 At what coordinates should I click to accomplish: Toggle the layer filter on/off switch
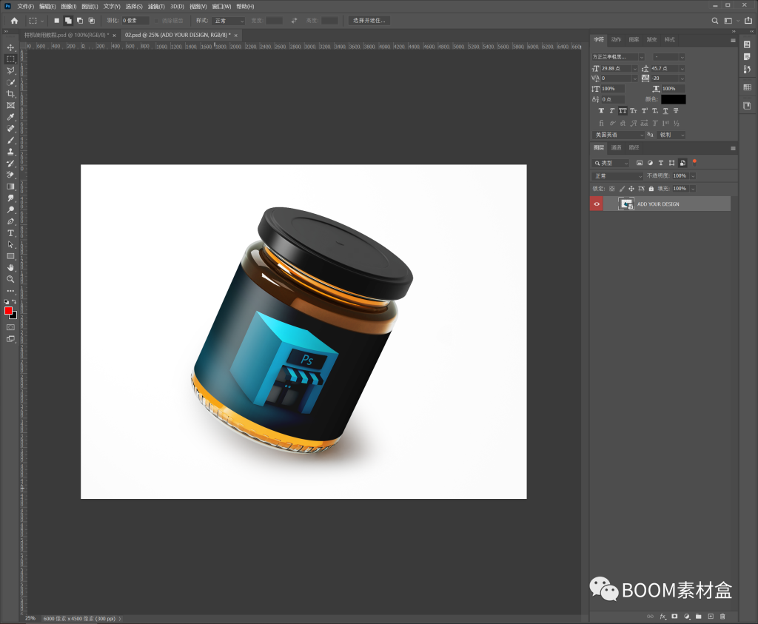click(x=694, y=161)
